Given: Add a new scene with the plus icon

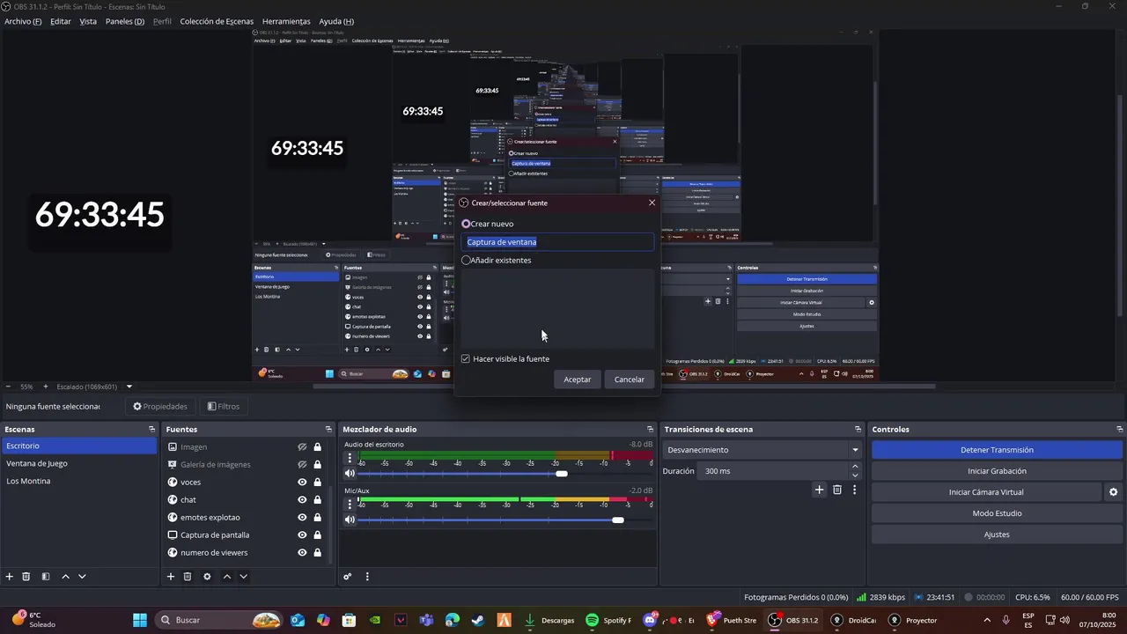Looking at the screenshot, I should point(10,577).
